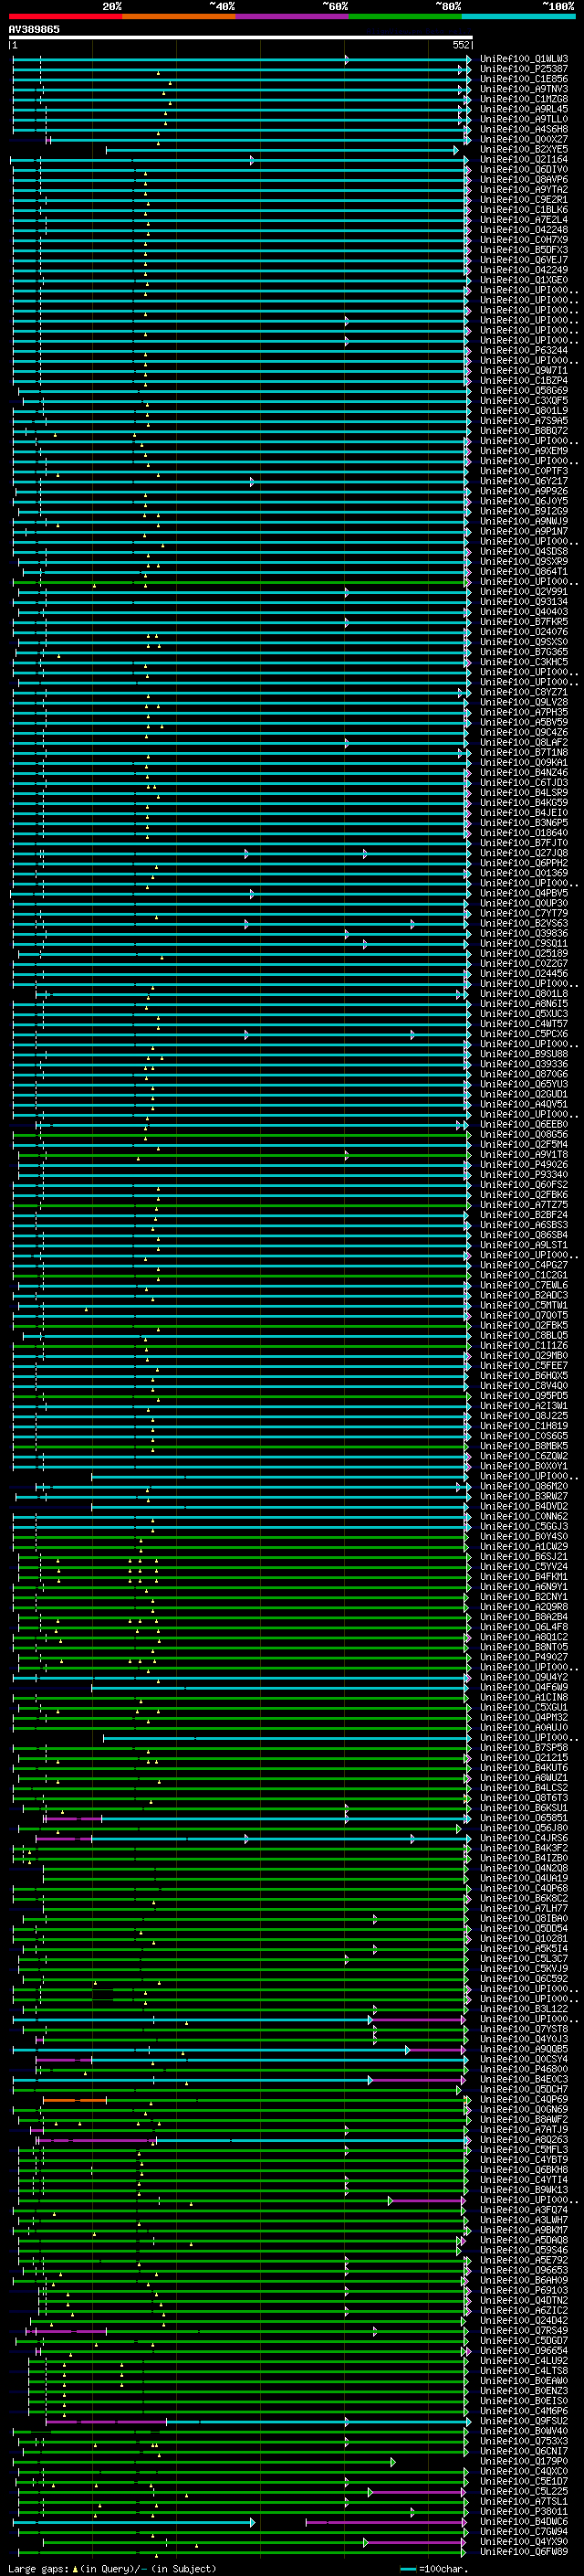Click arrowhead ending the UniRef100_B2XYE5 alignment bar
This screenshot has width=584, height=2576.
tap(456, 150)
